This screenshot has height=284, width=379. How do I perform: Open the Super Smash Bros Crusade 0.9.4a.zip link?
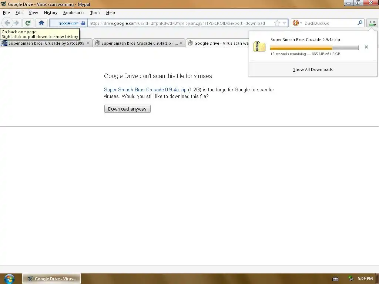145,89
